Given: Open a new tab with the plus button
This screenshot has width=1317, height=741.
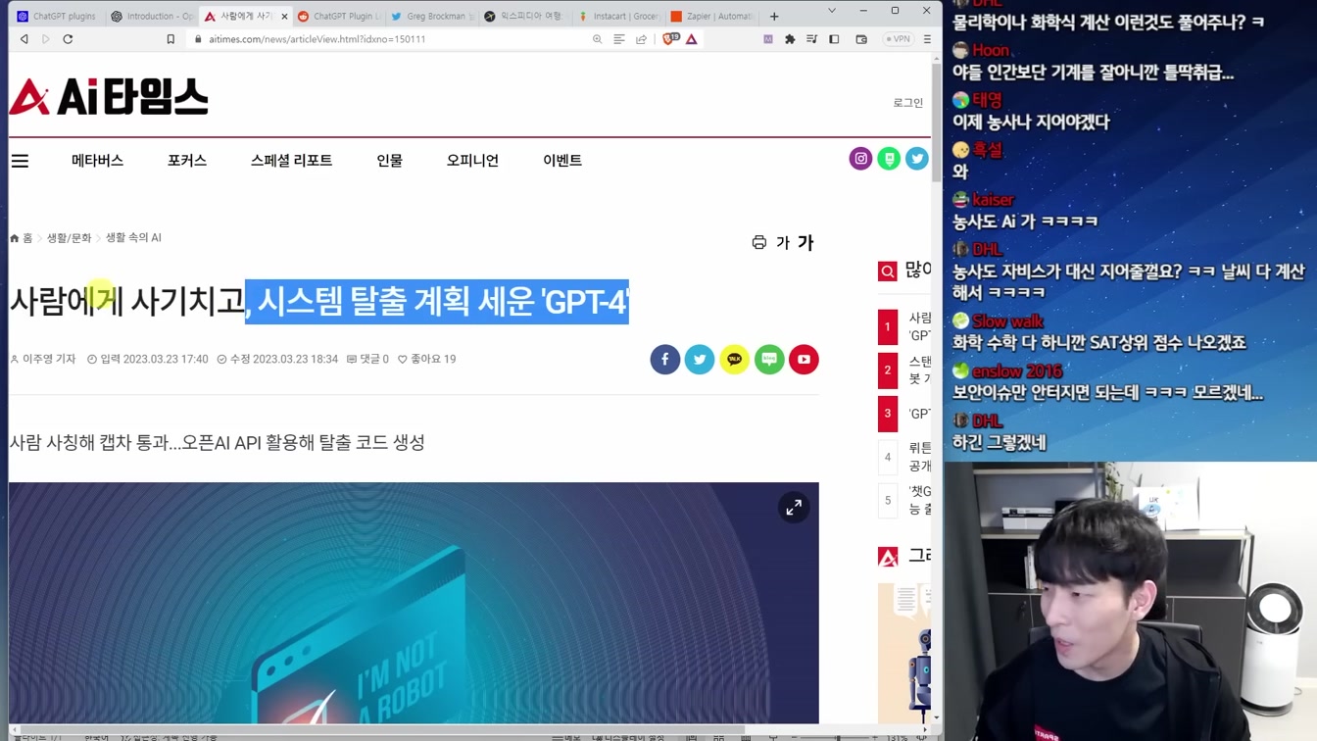Looking at the screenshot, I should [774, 16].
